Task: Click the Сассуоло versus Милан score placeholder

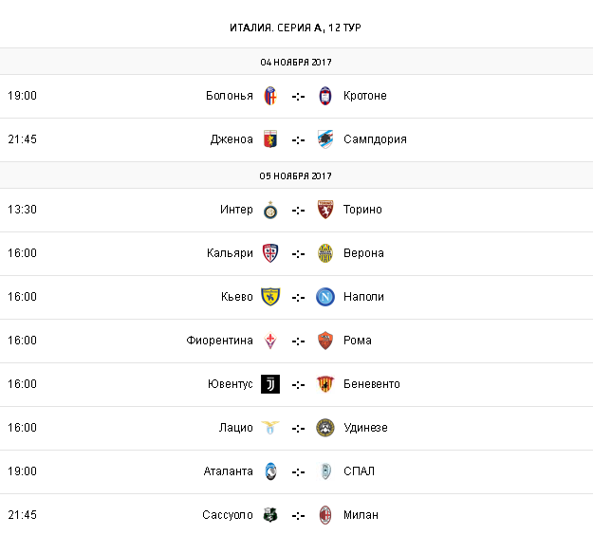Action: pyautogui.click(x=298, y=515)
